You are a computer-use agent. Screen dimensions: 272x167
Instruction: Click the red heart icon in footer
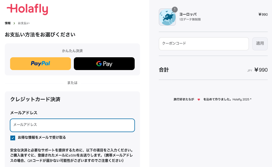[199, 100]
